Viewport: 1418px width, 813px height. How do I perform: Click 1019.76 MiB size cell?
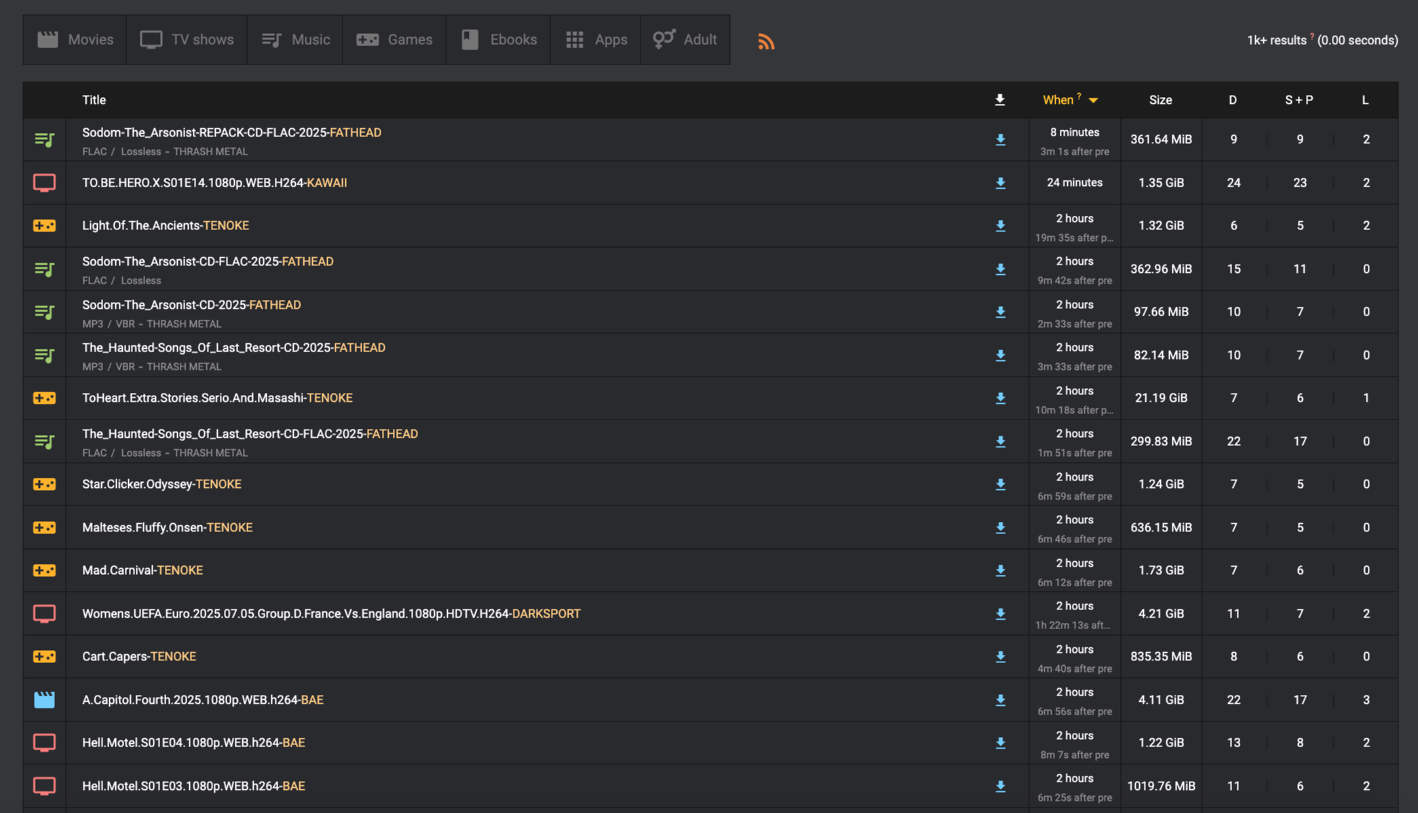click(1161, 786)
